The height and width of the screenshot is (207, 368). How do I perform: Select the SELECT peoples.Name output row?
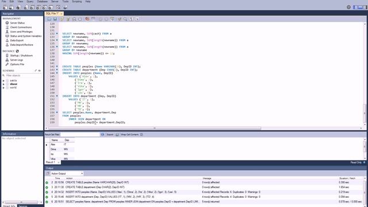tap(204, 202)
